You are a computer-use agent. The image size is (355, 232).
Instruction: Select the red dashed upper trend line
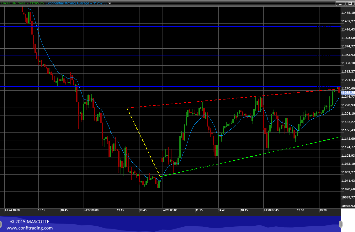coord(233,98)
